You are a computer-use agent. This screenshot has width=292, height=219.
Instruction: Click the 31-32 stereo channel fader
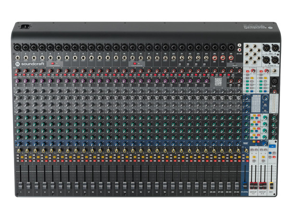(237, 185)
